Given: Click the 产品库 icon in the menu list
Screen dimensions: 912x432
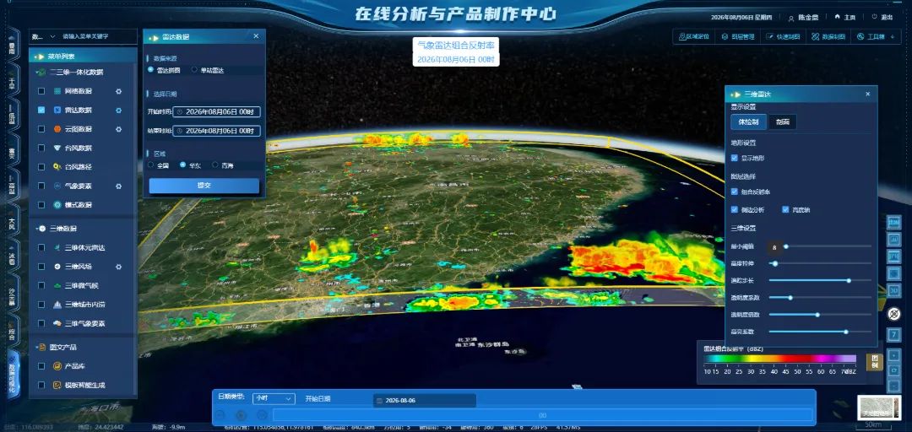Looking at the screenshot, I should point(57,366).
